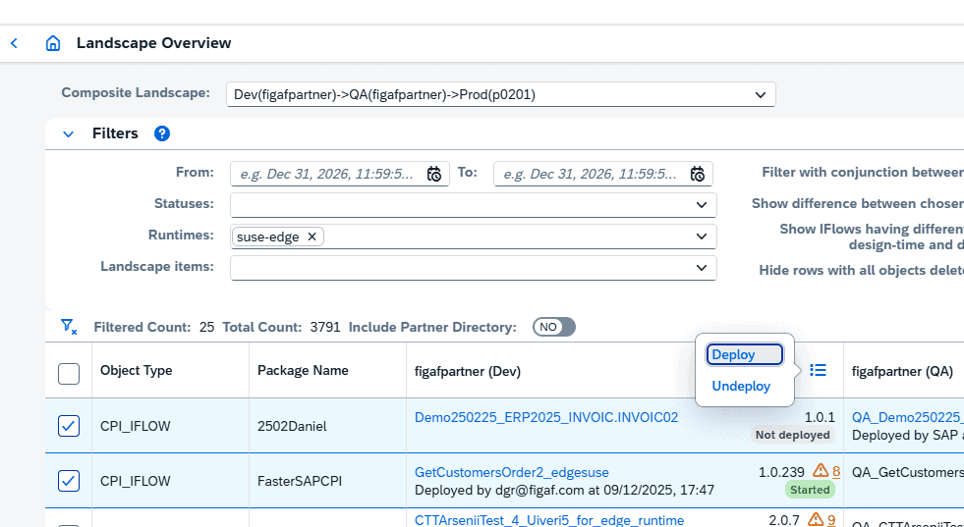Open the Dev column actions list icon
This screenshot has width=964, height=527.
819,370
